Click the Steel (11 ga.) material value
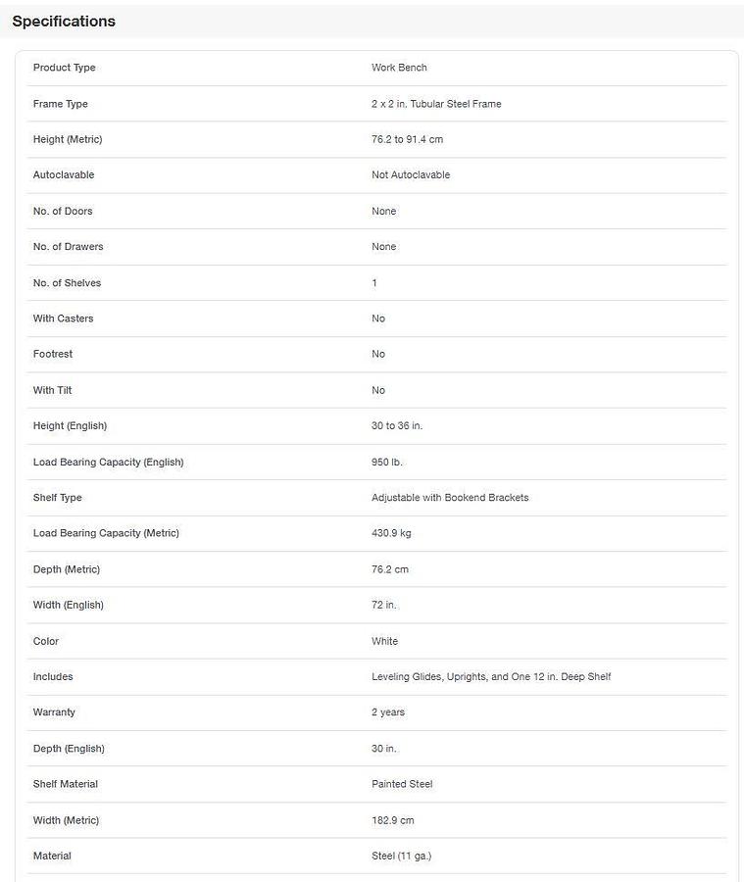744x882 pixels. tap(401, 856)
